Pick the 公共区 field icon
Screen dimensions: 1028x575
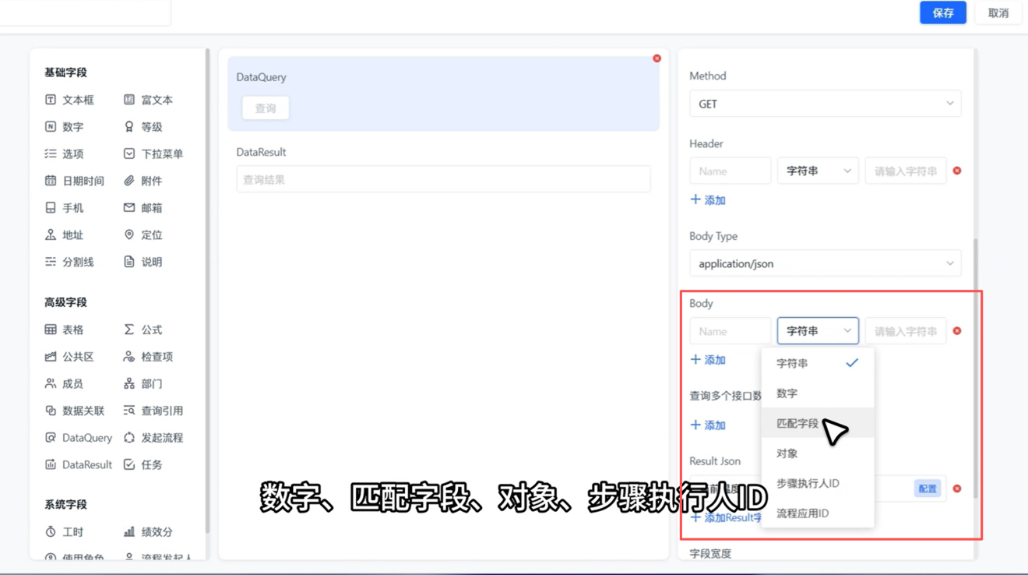tap(51, 357)
